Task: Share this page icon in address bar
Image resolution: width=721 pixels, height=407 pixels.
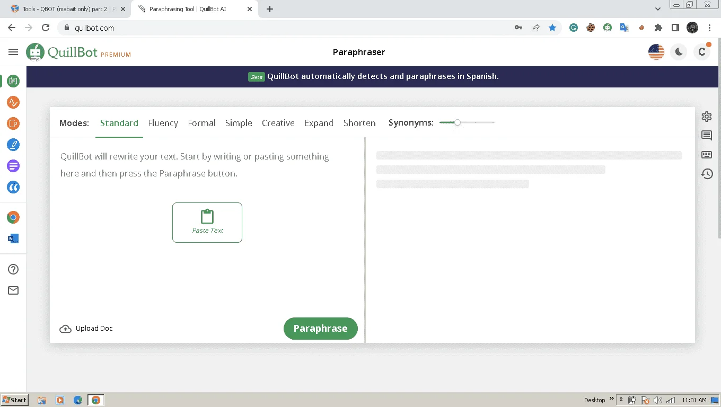Action: (x=535, y=28)
